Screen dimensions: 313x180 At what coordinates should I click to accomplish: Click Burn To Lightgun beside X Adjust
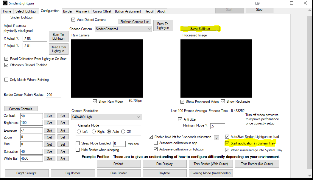(x=58, y=37)
